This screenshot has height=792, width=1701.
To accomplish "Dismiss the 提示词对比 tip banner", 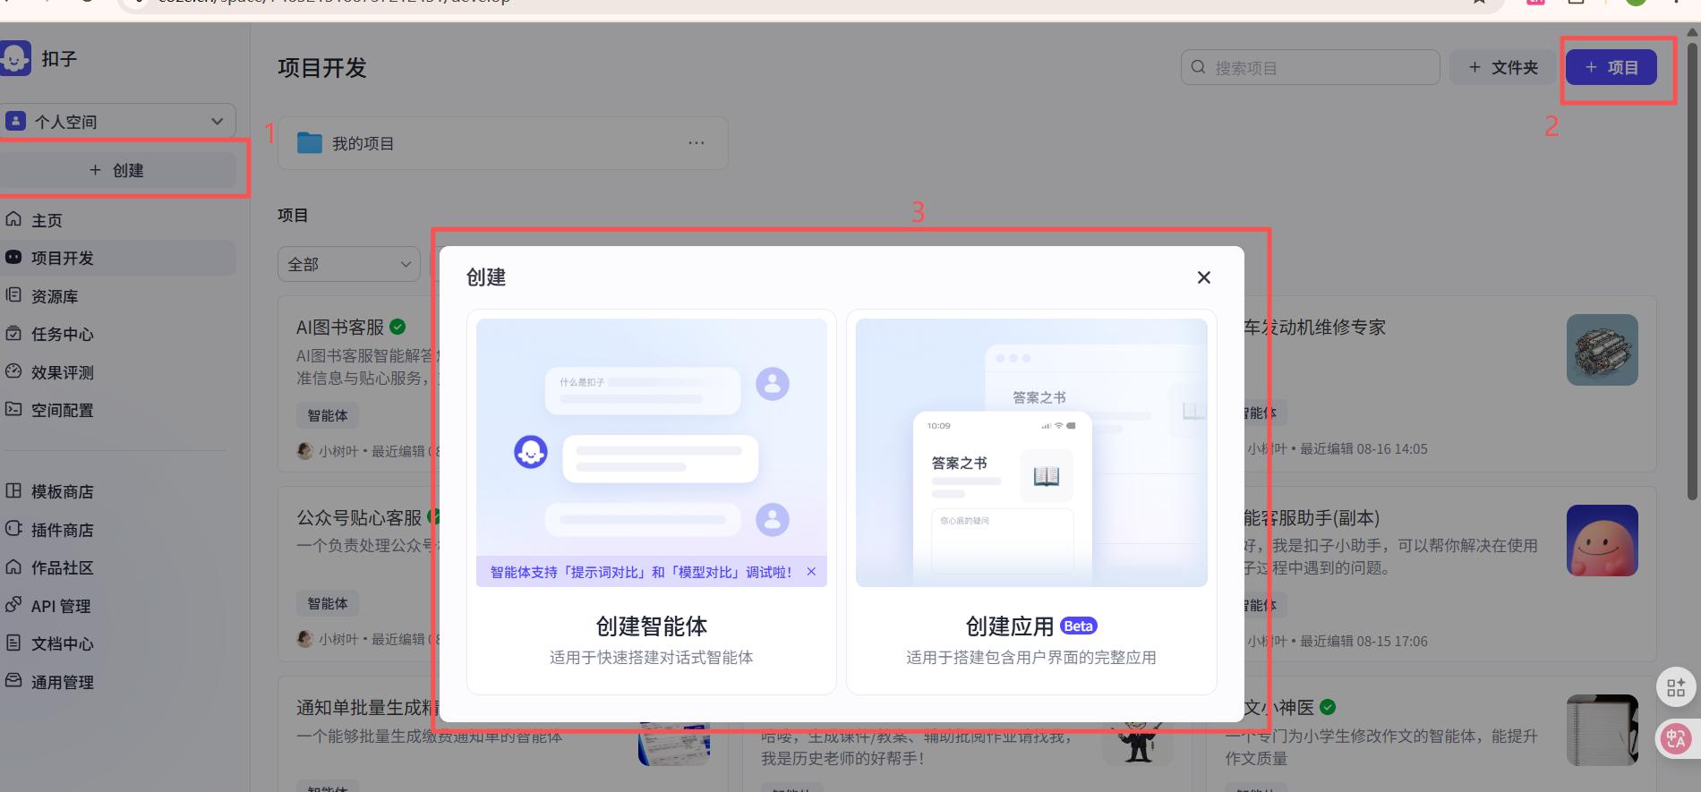I will [x=811, y=572].
